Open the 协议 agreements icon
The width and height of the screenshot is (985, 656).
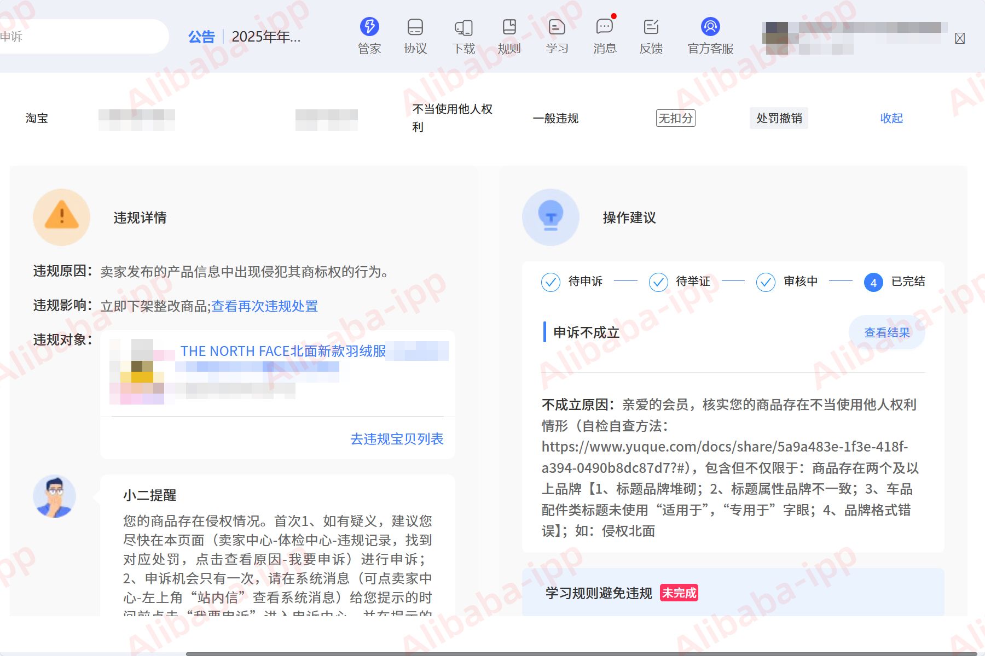[x=415, y=27]
